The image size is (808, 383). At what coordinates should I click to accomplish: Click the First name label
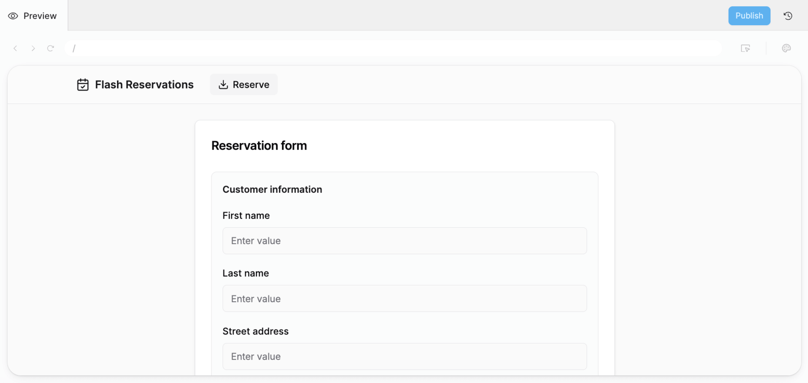click(246, 216)
